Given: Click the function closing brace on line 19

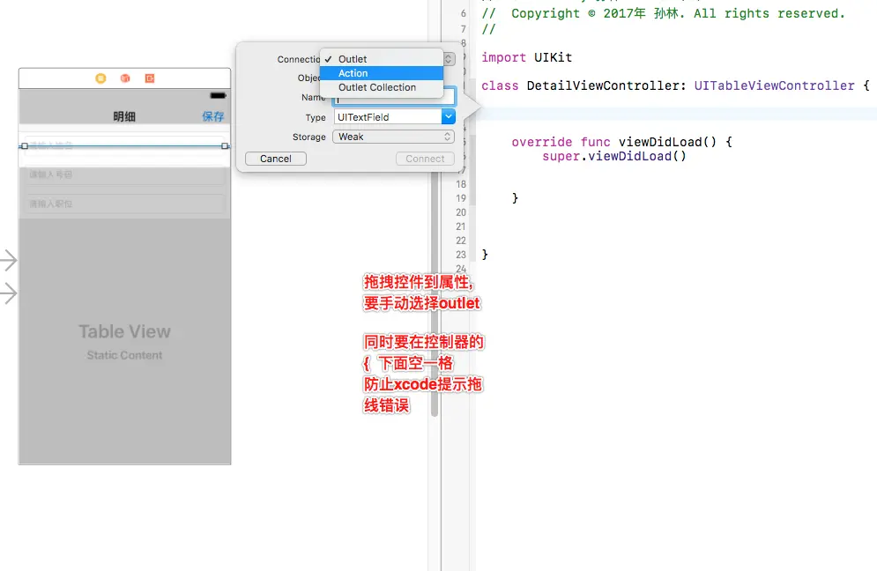Looking at the screenshot, I should tap(515, 198).
